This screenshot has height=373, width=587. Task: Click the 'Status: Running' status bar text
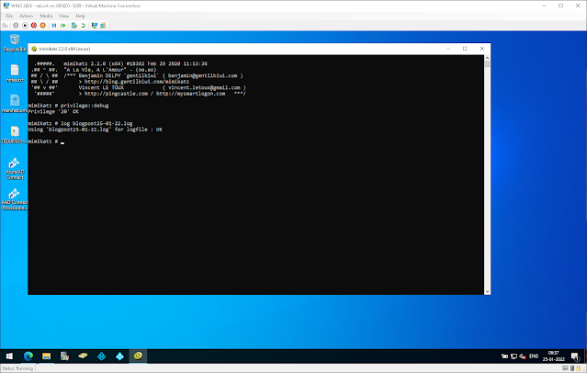[17, 368]
